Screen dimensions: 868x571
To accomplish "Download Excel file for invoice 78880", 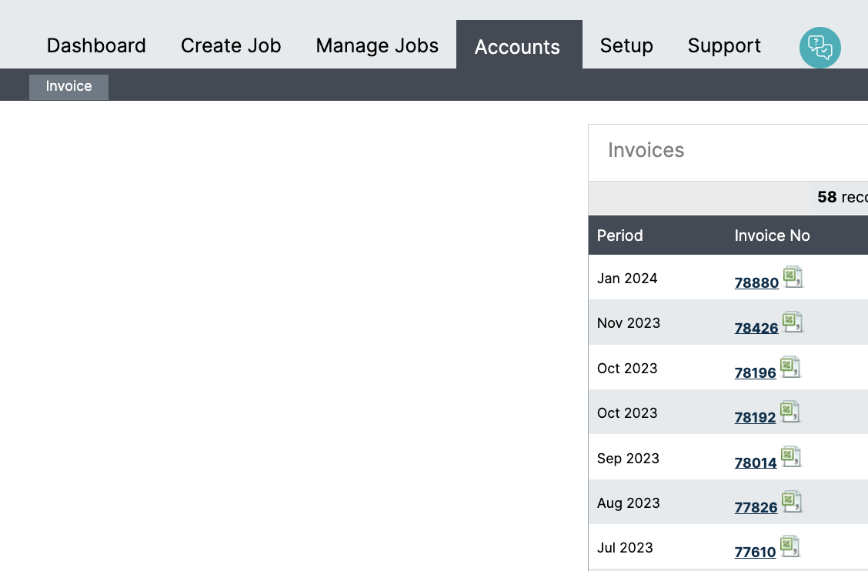I will [793, 277].
